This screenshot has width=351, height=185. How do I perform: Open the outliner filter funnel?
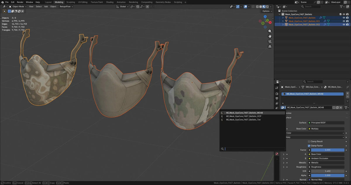(x=342, y=6)
